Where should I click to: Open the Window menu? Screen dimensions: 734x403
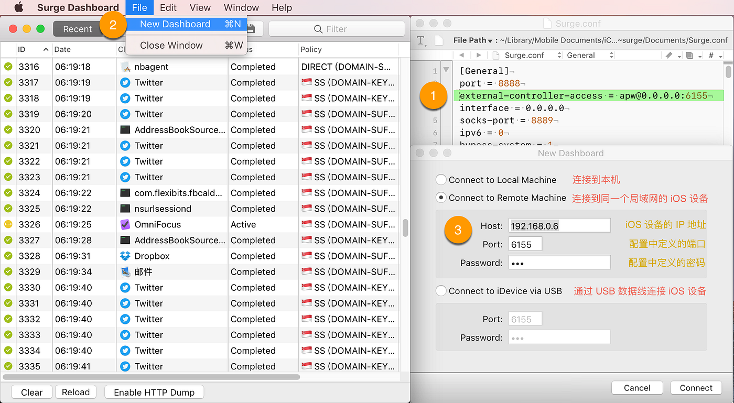pos(241,7)
